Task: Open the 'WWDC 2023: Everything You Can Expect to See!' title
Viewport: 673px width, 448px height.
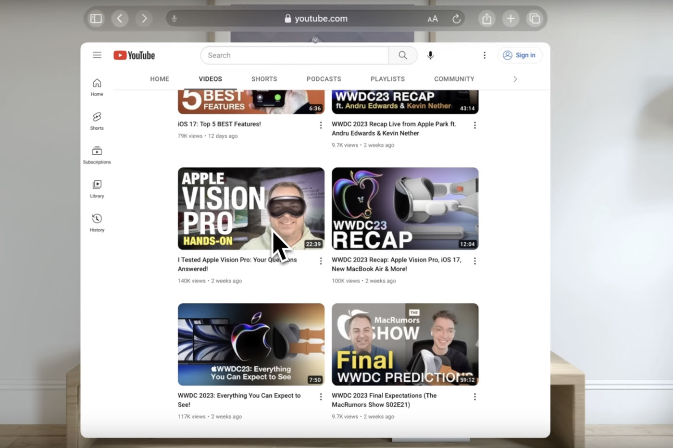Action: pos(239,400)
